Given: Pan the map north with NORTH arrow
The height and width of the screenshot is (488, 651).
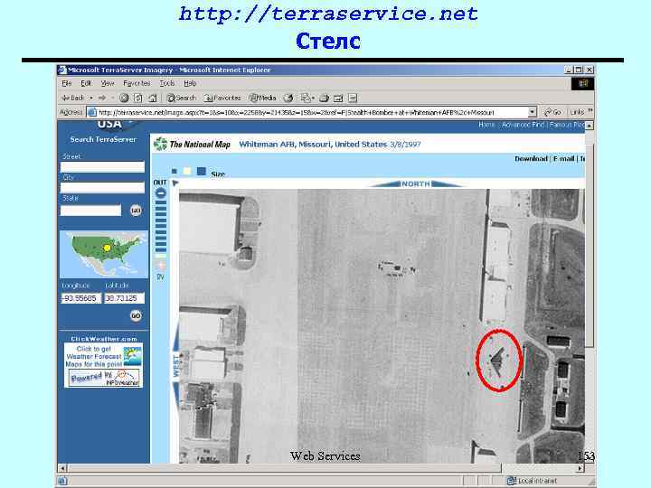Looking at the screenshot, I should (415, 183).
